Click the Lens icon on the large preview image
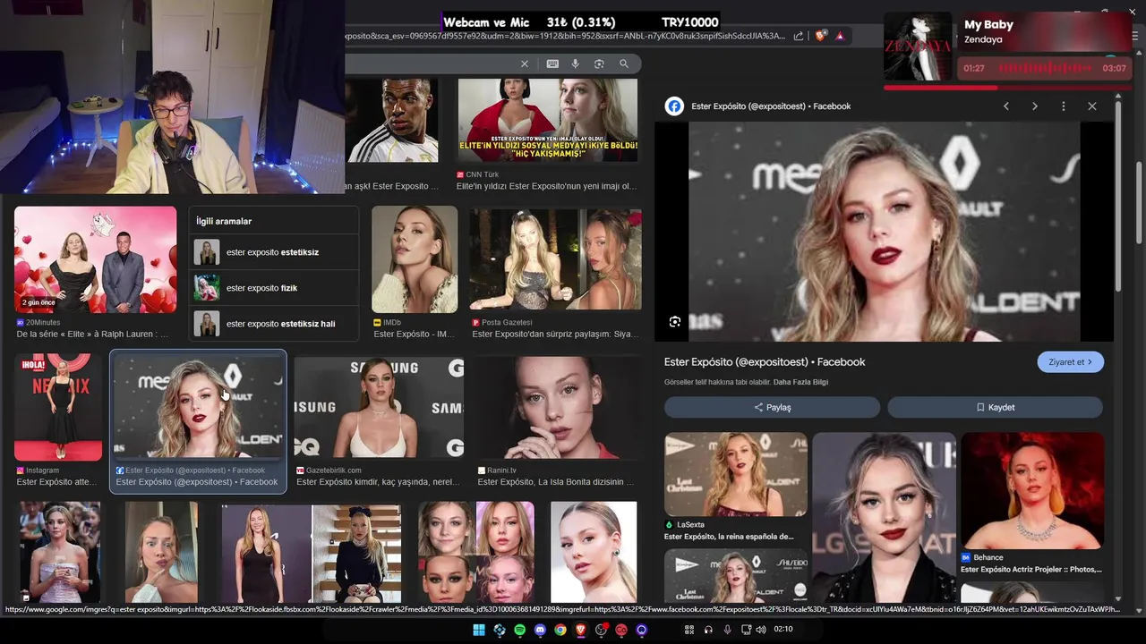Screen dimensions: 1146x644 675,322
